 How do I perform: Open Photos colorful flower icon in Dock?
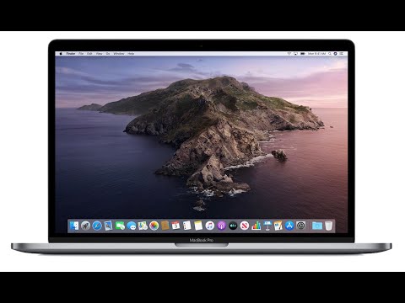[154, 226]
